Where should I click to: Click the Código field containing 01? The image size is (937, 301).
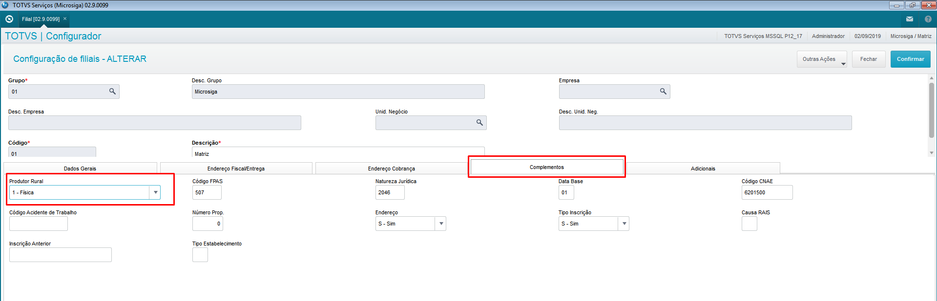52,152
